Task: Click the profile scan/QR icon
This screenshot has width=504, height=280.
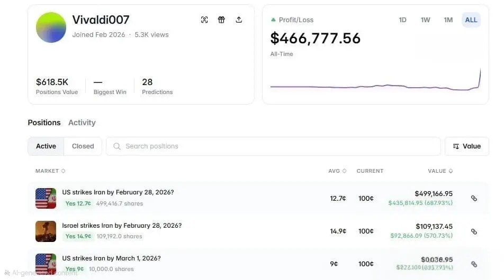Action: 204,20
